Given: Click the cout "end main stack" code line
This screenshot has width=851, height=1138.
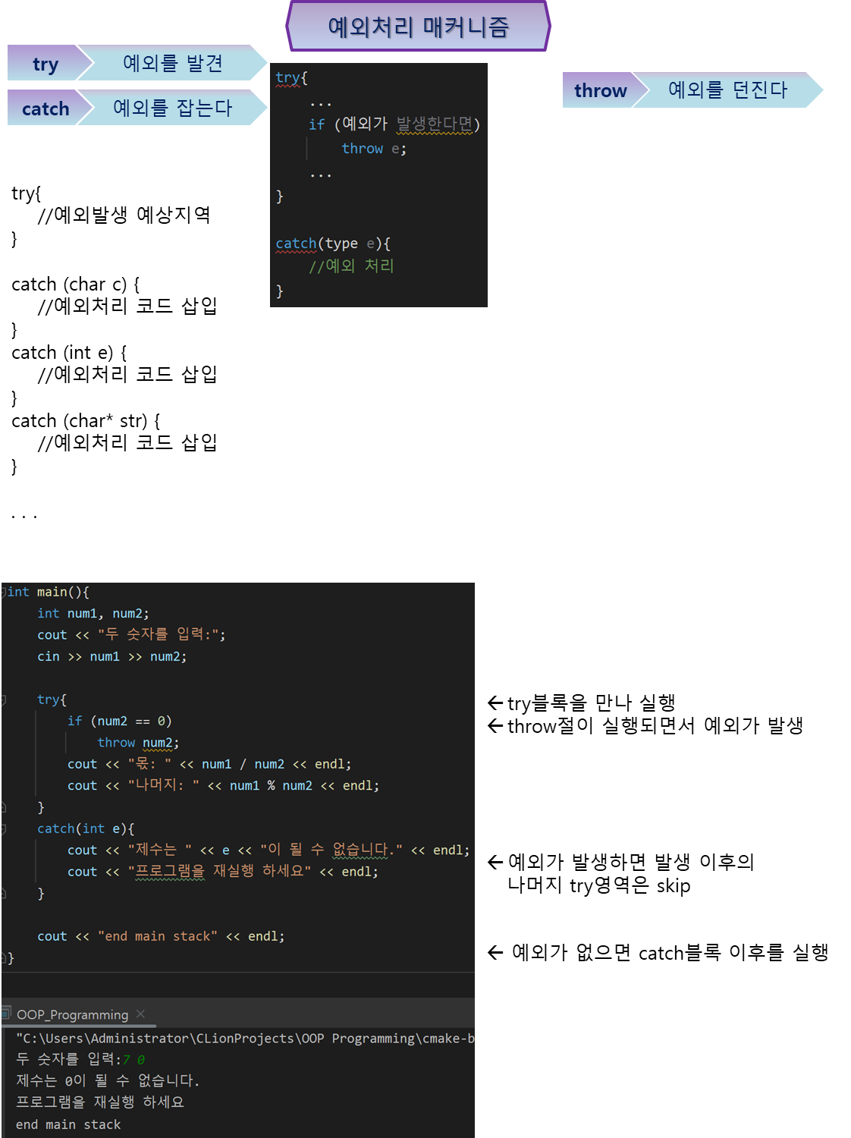Looking at the screenshot, I should [161, 936].
